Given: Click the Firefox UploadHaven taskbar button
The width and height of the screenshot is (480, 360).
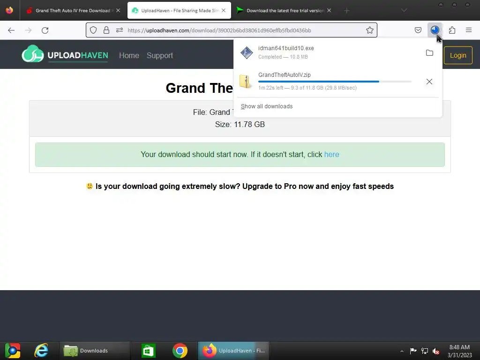Looking at the screenshot, I should (233, 351).
